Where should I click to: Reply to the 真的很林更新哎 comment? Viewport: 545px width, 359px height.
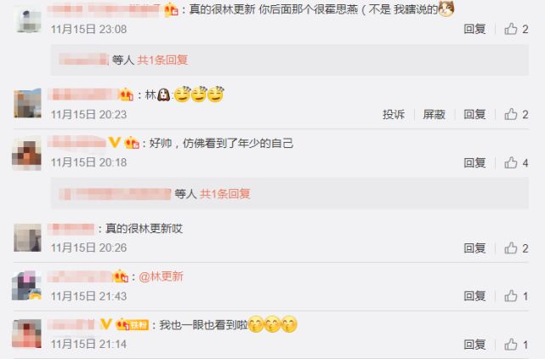pos(474,248)
